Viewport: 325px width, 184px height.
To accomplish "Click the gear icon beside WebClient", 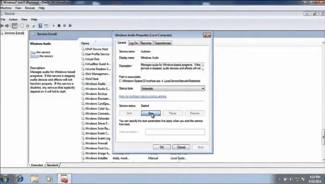I will pyautogui.click(x=83, y=79).
